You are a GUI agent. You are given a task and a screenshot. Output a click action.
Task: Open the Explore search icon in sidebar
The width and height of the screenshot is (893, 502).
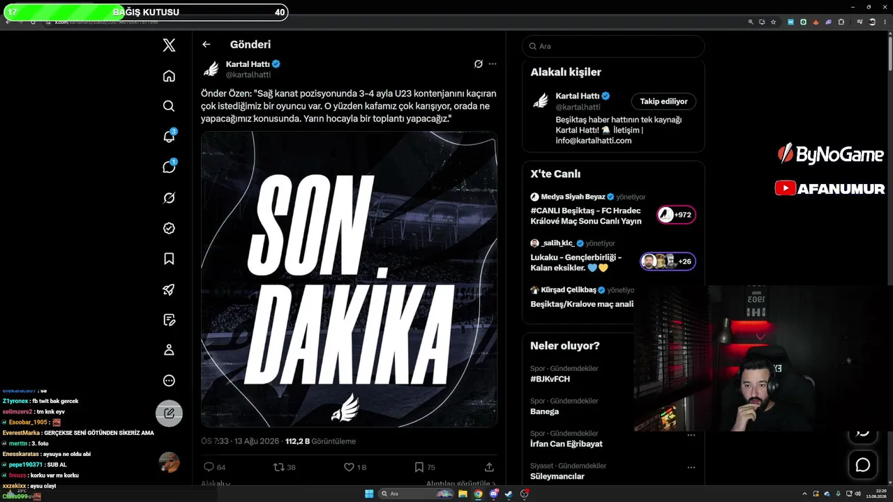(169, 106)
